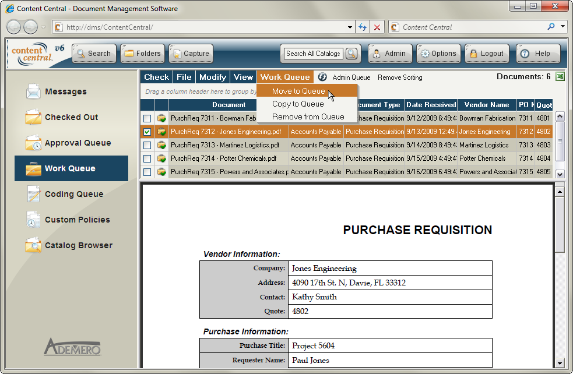Open the recent pages dropdown beside Forward

[x=43, y=27]
